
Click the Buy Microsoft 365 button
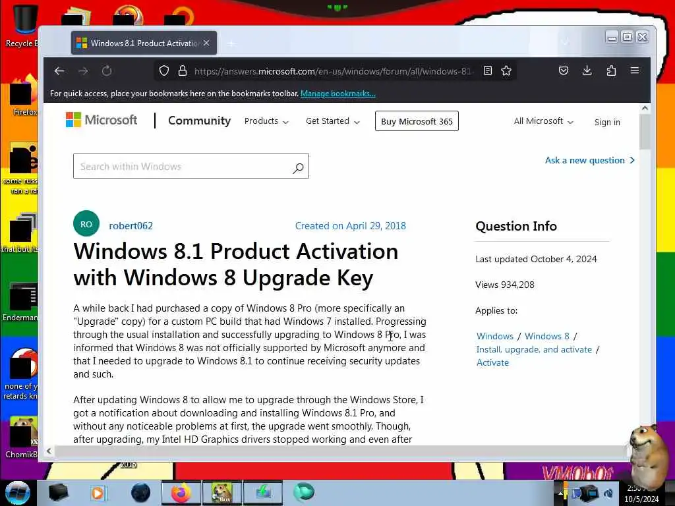pyautogui.click(x=417, y=121)
